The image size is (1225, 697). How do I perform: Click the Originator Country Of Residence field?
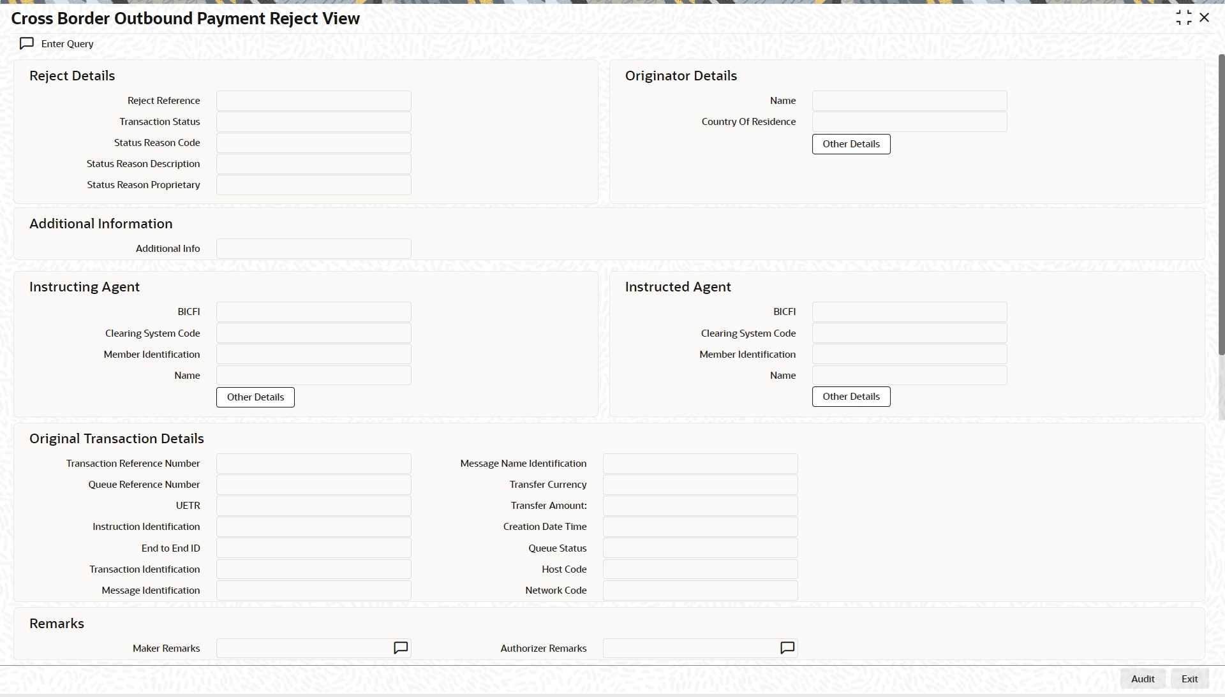(x=909, y=122)
